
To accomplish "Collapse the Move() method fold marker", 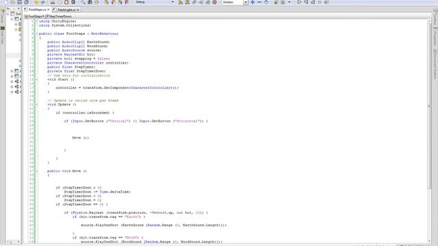I will point(36,171).
